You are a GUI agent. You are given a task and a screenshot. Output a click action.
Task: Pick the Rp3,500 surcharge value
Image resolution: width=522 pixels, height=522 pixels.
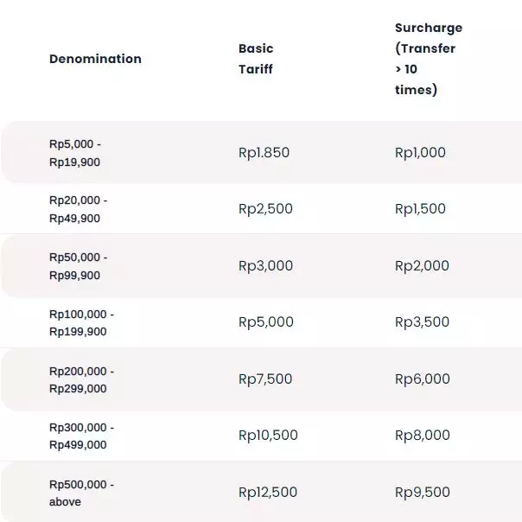[x=422, y=322]
